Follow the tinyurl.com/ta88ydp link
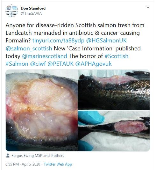The width and height of the screenshot is (156, 170). [58, 41]
